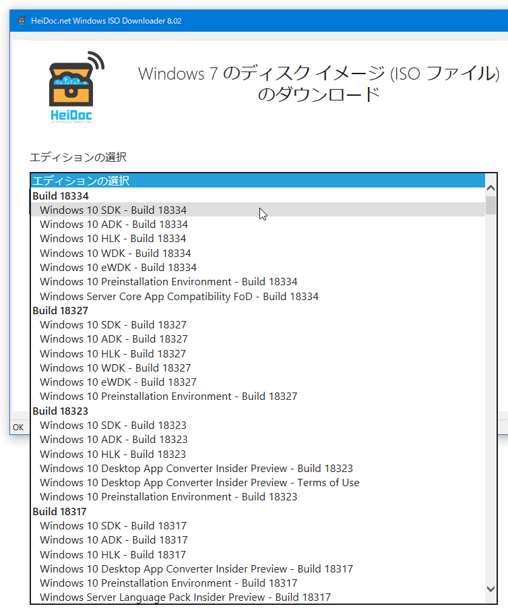Select Windows 10 Preinstallation Environment - Build 18317
508x615 pixels.
(258, 583)
